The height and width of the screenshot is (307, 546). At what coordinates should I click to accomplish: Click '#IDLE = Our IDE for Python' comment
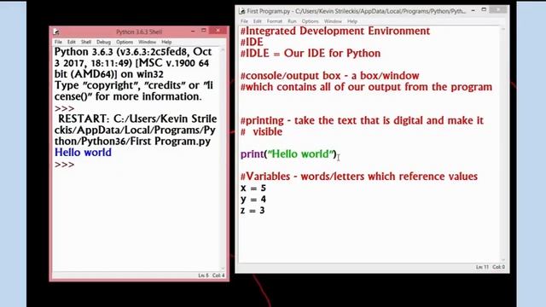(311, 53)
